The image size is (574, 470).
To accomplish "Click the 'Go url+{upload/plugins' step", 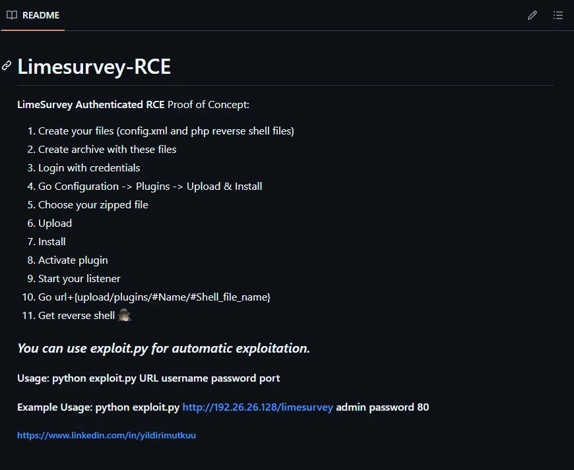I will coord(154,297).
